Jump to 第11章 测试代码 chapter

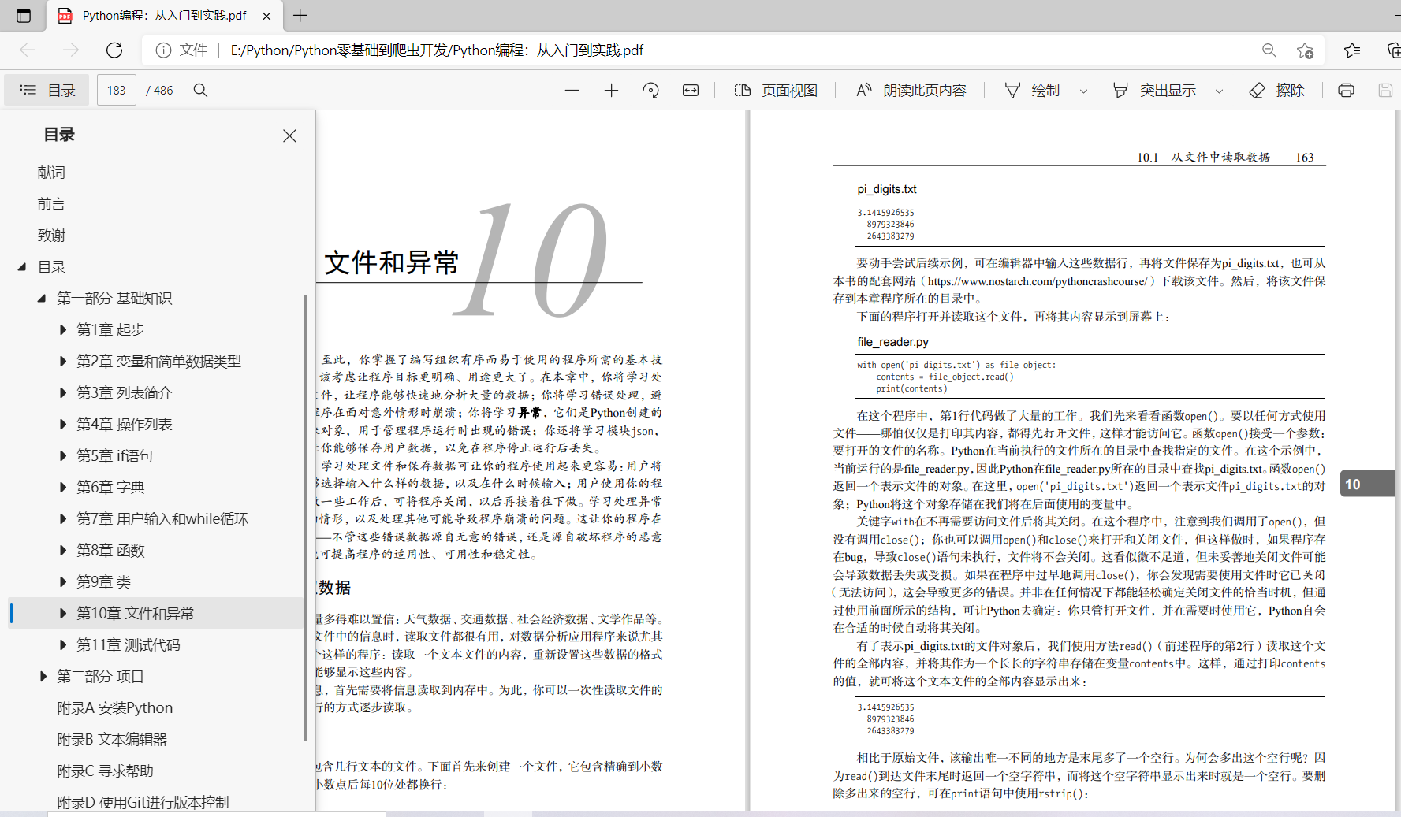(x=128, y=645)
